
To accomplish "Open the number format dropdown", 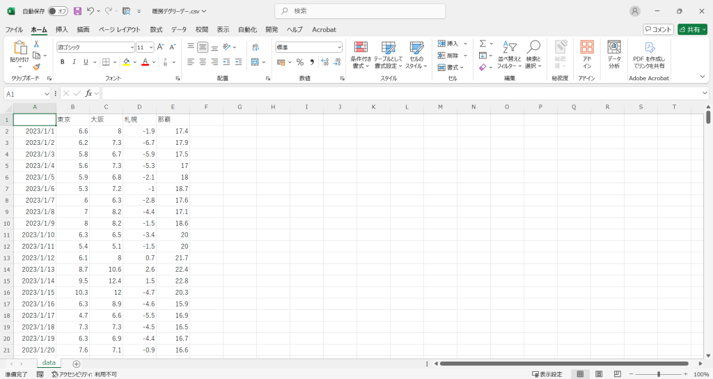I will click(339, 47).
